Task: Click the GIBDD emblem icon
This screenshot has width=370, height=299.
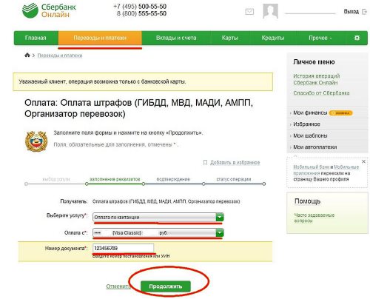Action: (36, 141)
